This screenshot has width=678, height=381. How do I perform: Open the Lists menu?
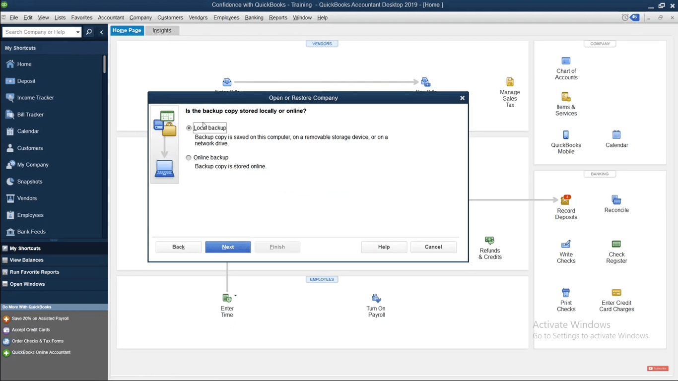(60, 18)
